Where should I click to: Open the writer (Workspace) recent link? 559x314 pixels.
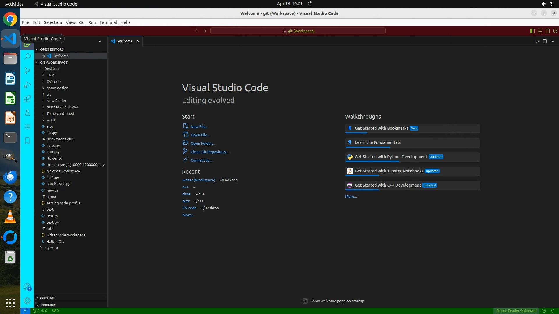[199, 180]
